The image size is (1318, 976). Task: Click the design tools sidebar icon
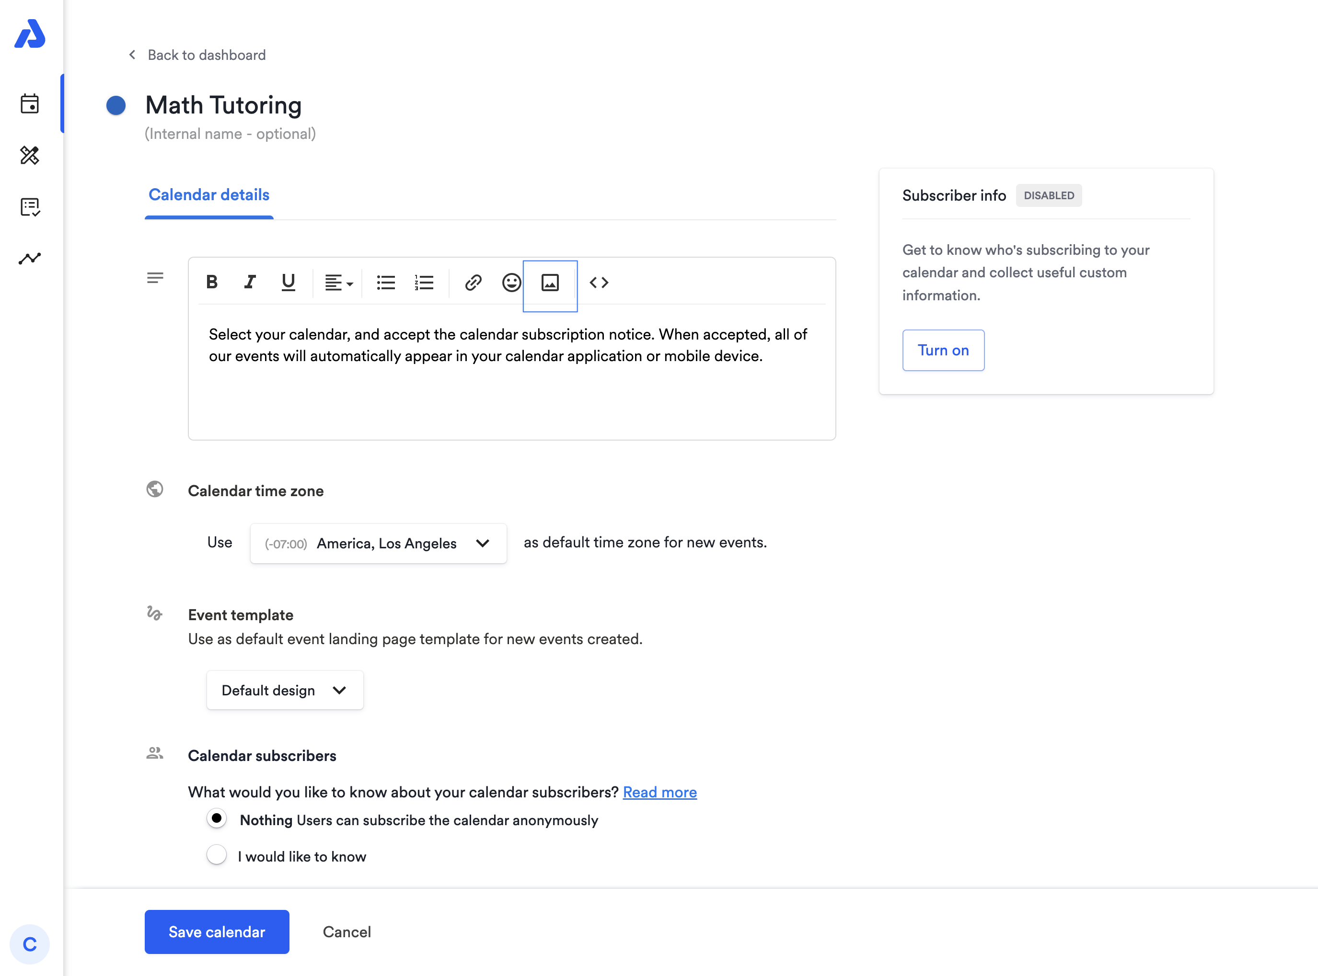[x=30, y=155]
